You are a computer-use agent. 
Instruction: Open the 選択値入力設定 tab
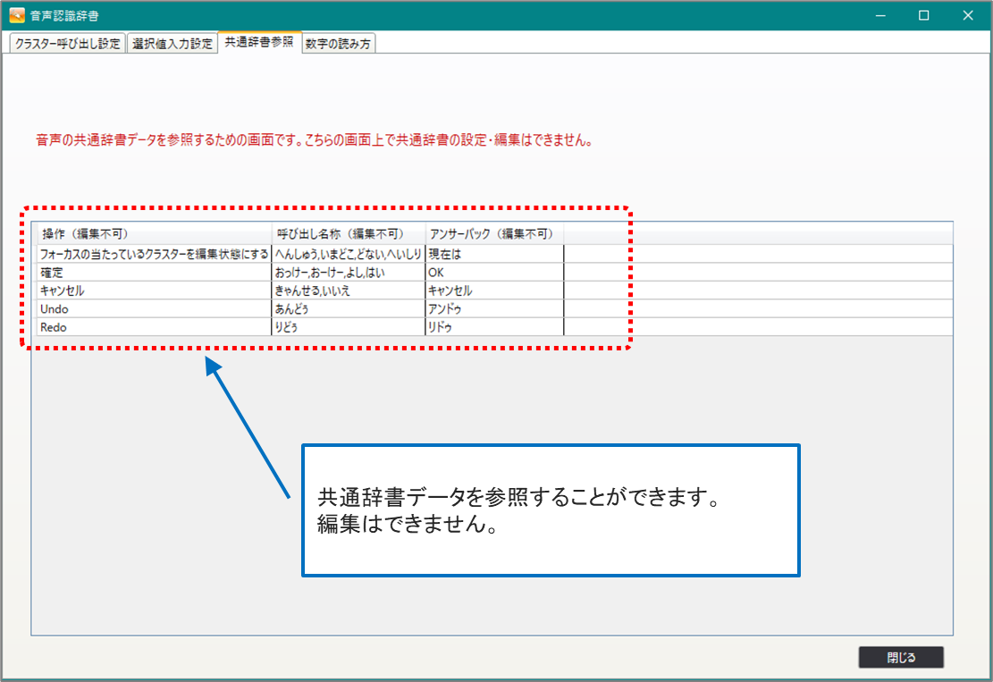click(x=173, y=44)
